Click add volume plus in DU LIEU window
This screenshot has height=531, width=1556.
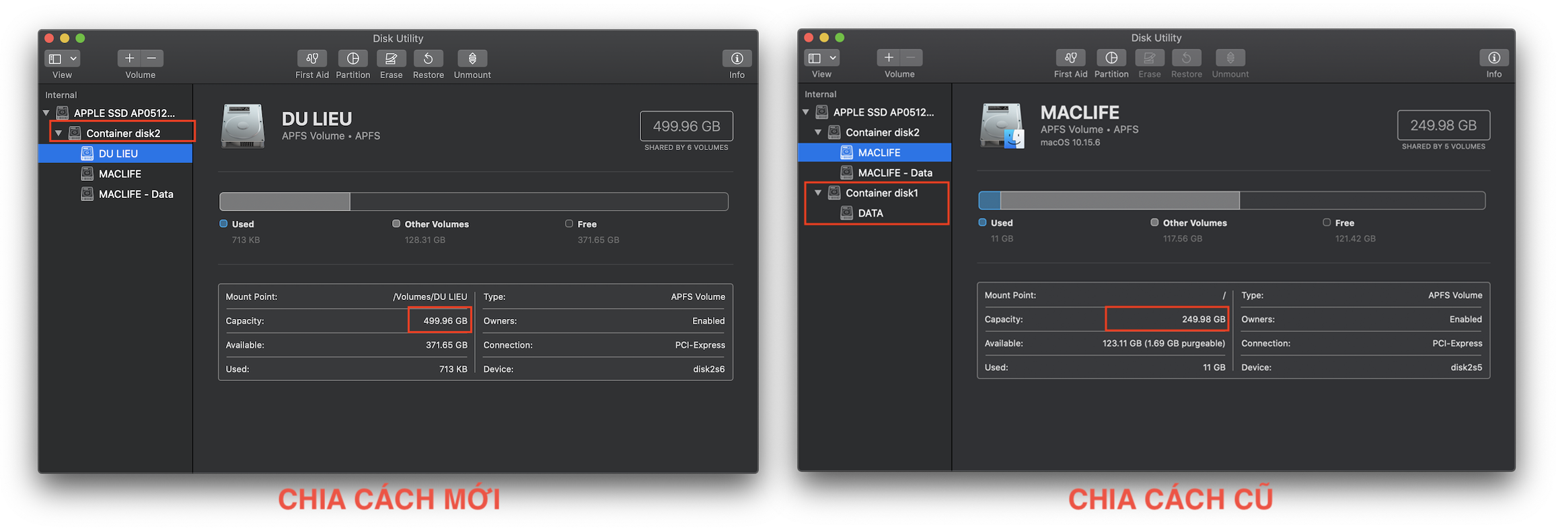pos(129,59)
